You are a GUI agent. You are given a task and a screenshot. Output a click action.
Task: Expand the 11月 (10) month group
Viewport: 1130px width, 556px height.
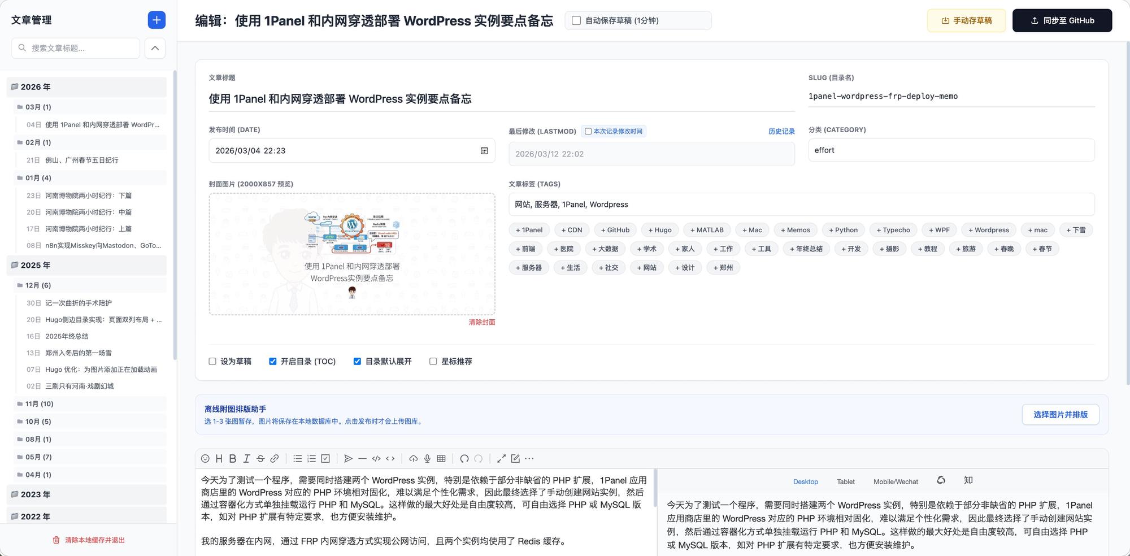point(39,404)
